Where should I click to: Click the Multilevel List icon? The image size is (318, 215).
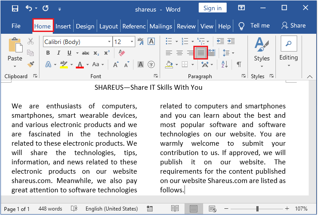(x=201, y=41)
